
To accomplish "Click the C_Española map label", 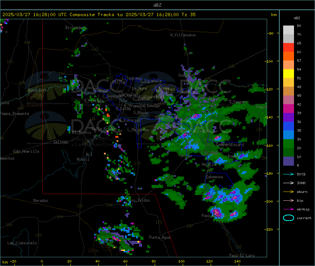I will coord(151,81).
